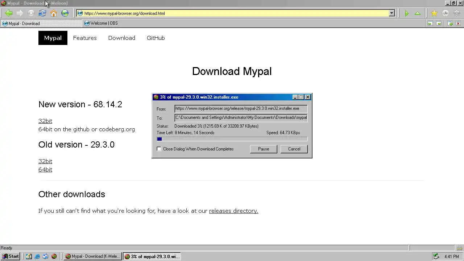
Task: Click the Speed 64.73 KBps text
Action: (283, 133)
